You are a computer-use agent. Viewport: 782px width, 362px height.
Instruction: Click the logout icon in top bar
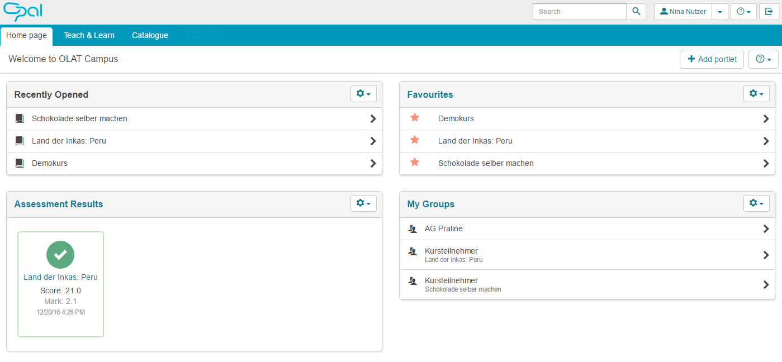(769, 12)
